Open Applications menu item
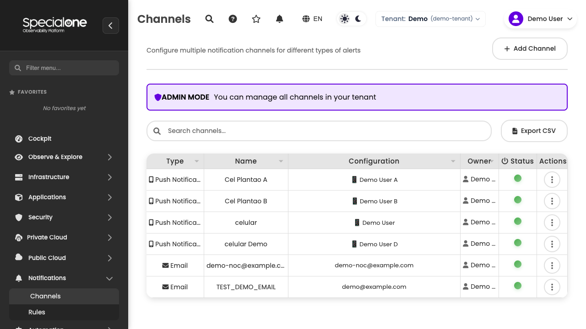The width and height of the screenshot is (586, 329). [47, 197]
